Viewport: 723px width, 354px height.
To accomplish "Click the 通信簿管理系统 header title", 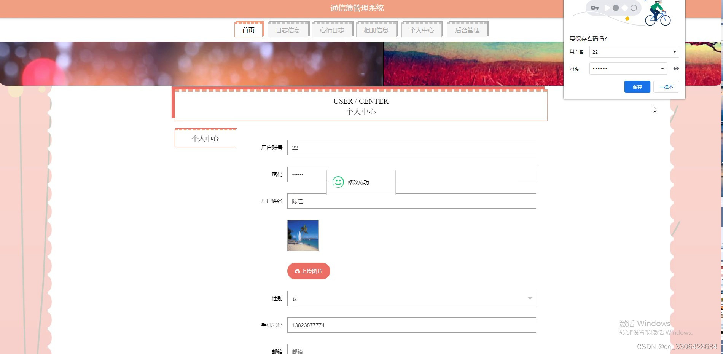I will pos(357,8).
